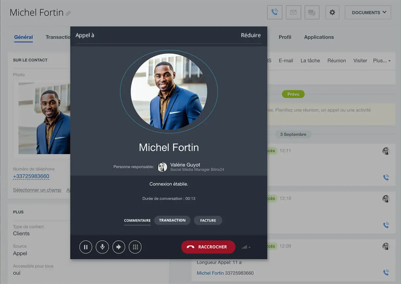The width and height of the screenshot is (401, 284).
Task: Select the Commentaire tab in the call window
Action: click(137, 220)
